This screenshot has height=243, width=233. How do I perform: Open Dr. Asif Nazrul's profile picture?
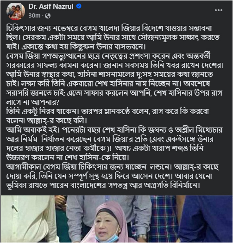(16, 11)
